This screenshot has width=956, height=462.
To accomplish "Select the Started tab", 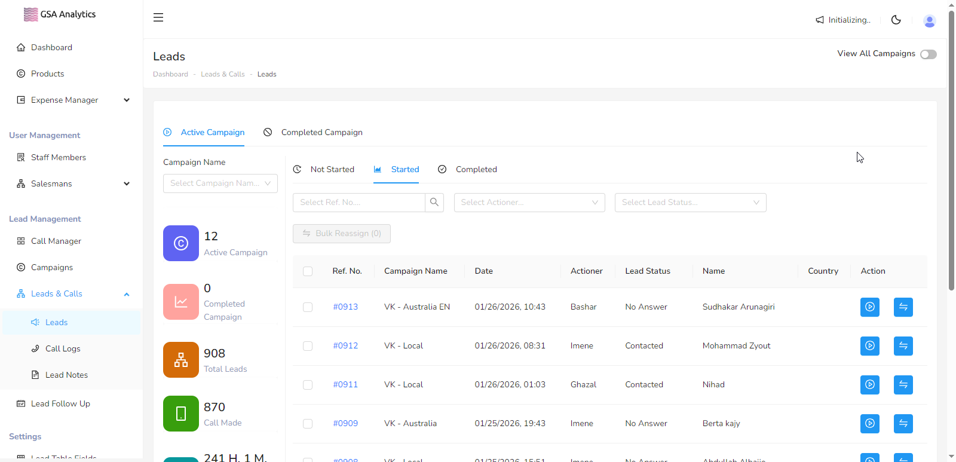I will tap(396, 170).
